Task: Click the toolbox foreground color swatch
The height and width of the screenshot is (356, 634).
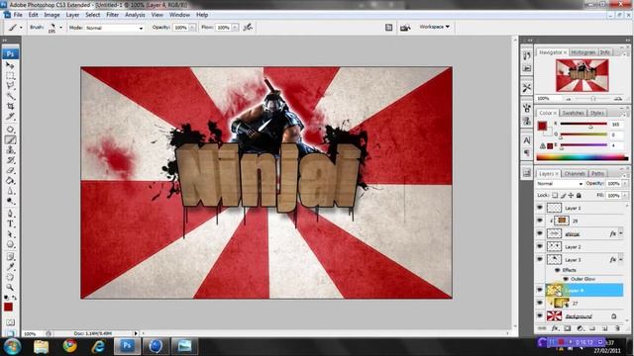Action: click(x=8, y=308)
